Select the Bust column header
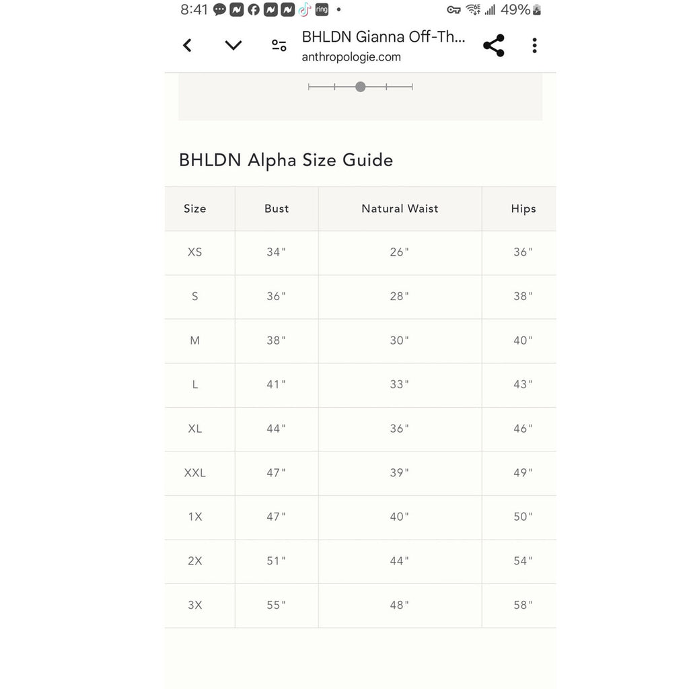The width and height of the screenshot is (689, 689). pos(277,209)
